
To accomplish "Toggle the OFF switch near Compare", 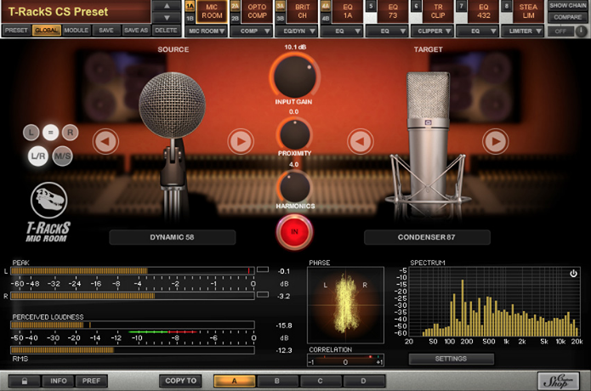I will 560,31.
